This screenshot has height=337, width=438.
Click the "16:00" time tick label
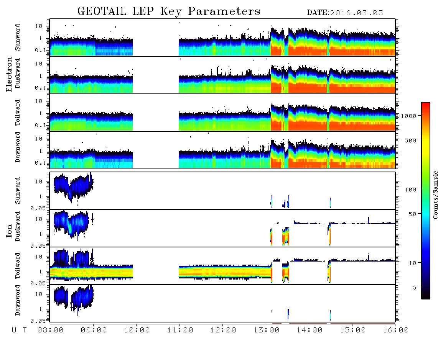tap(396, 330)
